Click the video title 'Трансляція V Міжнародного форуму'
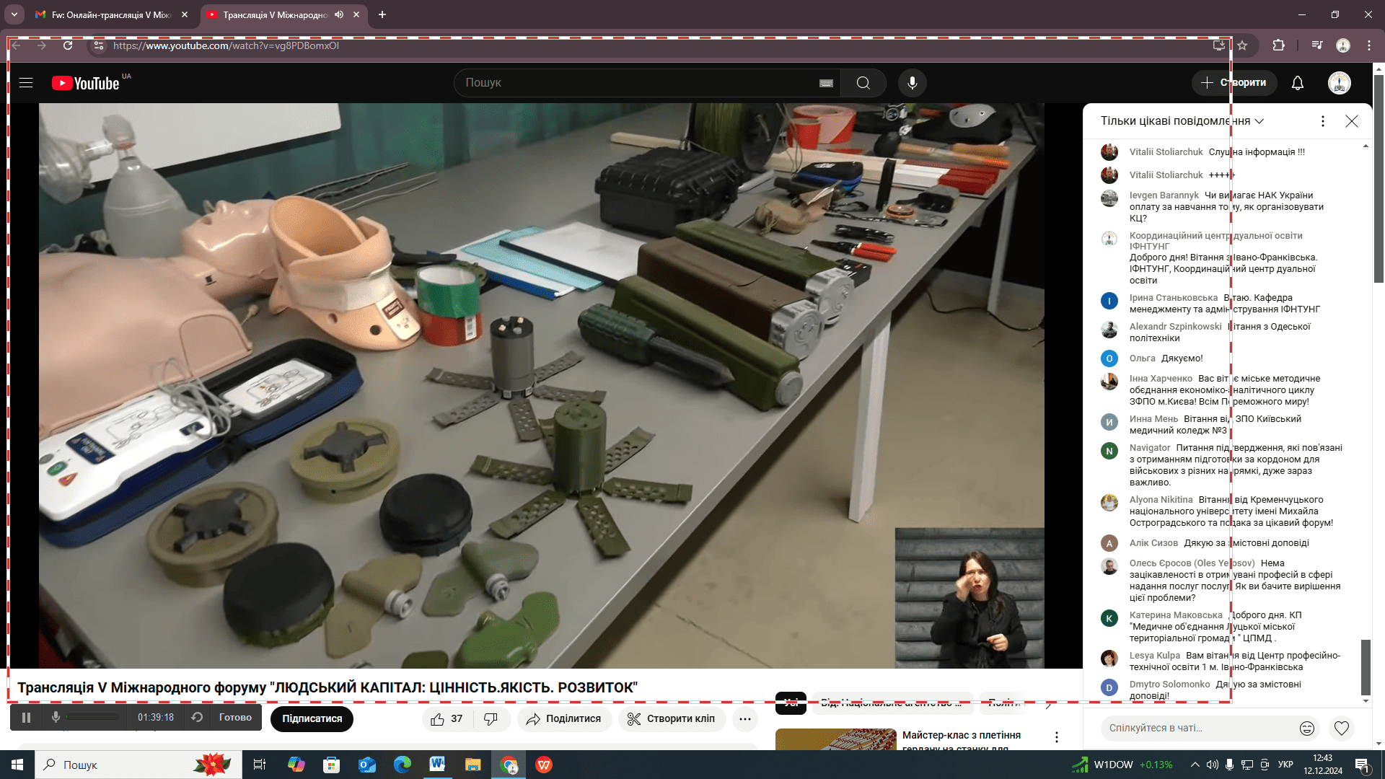Screen dimensions: 1385x779 (x=327, y=687)
